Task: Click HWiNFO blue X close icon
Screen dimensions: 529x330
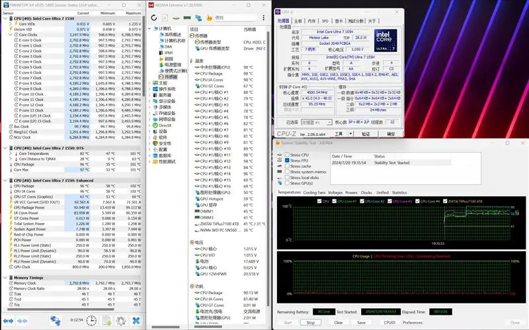Action: 136,320
